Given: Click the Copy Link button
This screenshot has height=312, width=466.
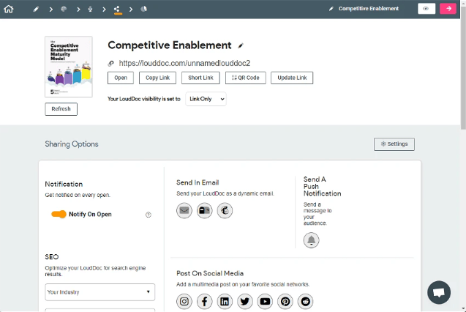Looking at the screenshot, I should [157, 78].
